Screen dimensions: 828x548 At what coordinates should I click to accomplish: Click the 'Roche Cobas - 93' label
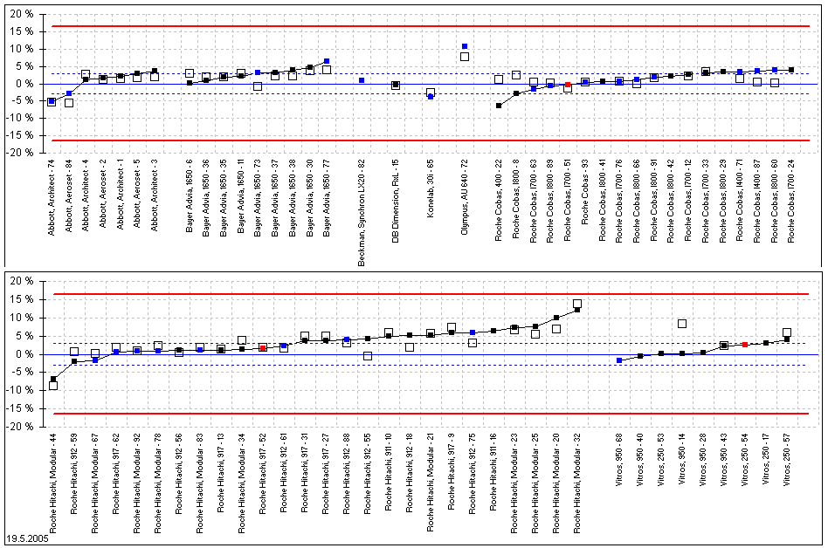(x=585, y=191)
